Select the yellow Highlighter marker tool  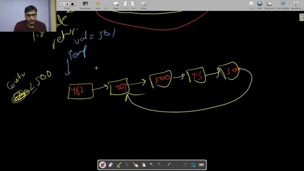[119, 165]
